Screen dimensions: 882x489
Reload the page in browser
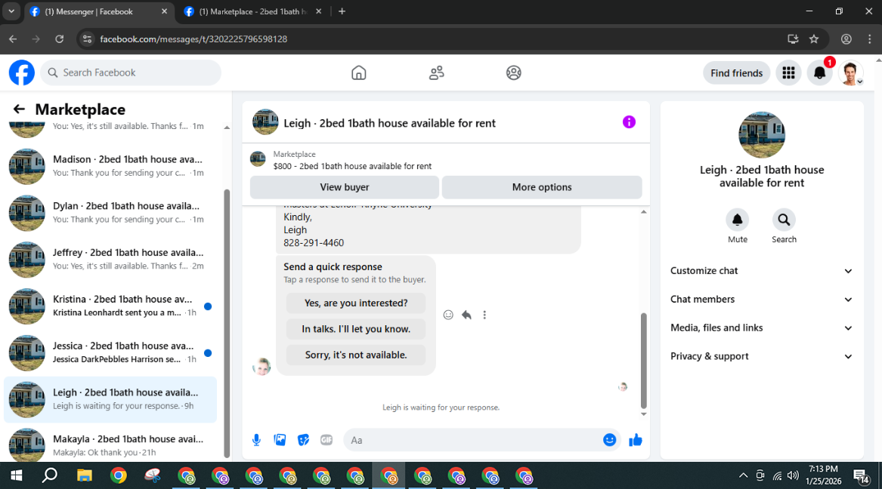(59, 38)
